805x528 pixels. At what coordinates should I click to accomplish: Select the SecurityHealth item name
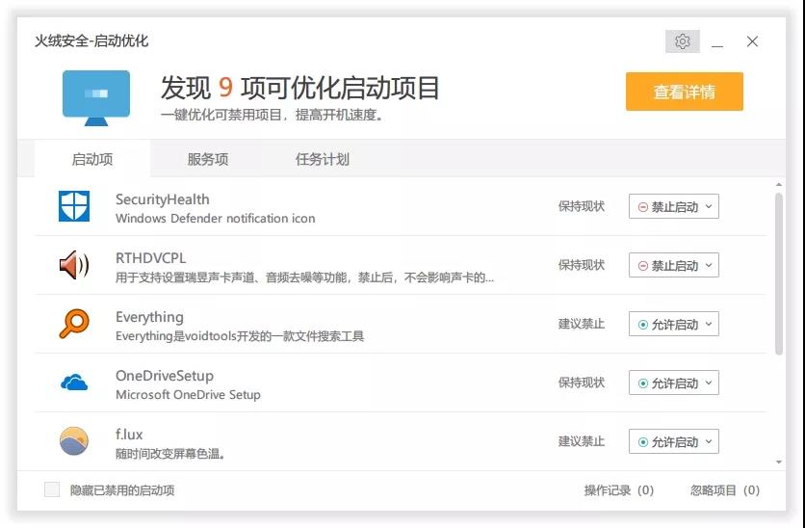point(162,199)
